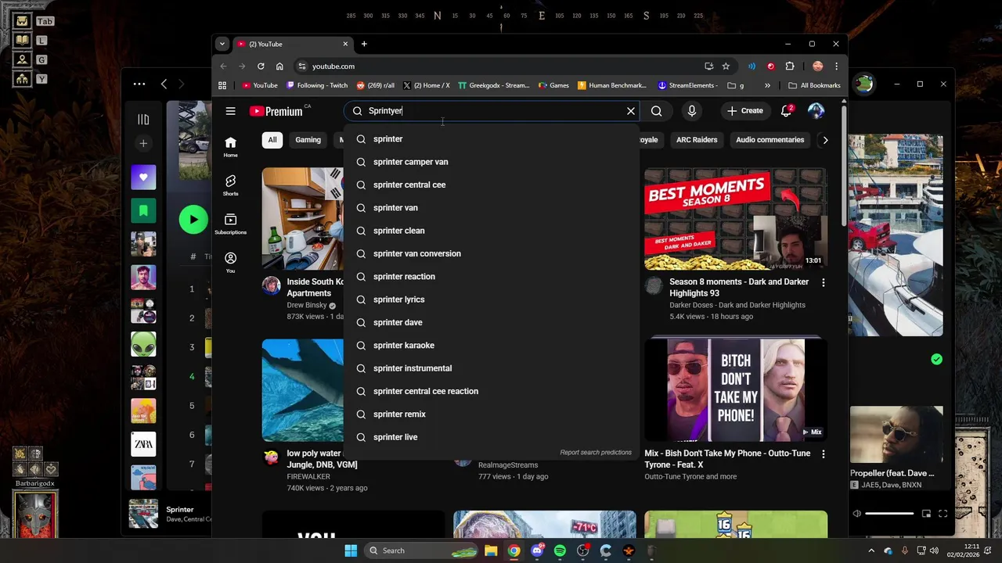
Task: Open Spotify from the Windows taskbar
Action: 560,550
